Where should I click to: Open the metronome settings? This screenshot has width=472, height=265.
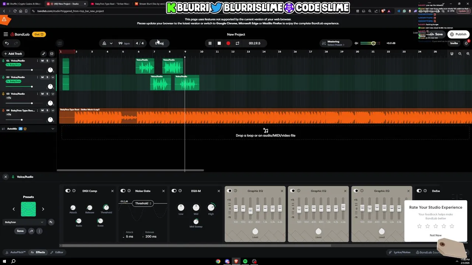click(x=104, y=43)
